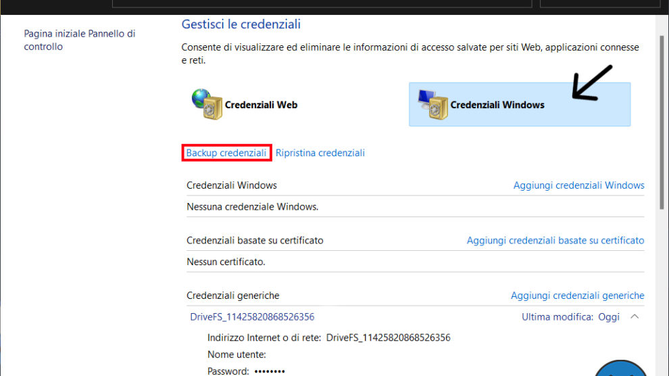This screenshot has height=376, width=669.
Task: Open the Ripristina credenziali link
Action: click(320, 153)
